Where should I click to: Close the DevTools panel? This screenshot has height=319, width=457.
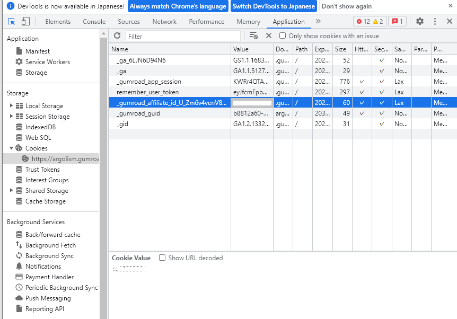pos(449,22)
